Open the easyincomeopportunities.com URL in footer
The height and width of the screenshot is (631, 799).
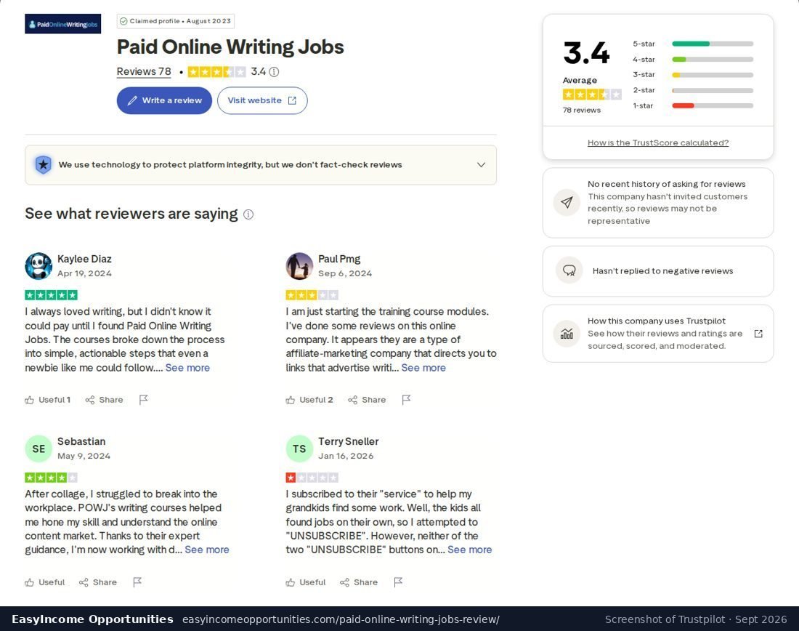click(341, 619)
